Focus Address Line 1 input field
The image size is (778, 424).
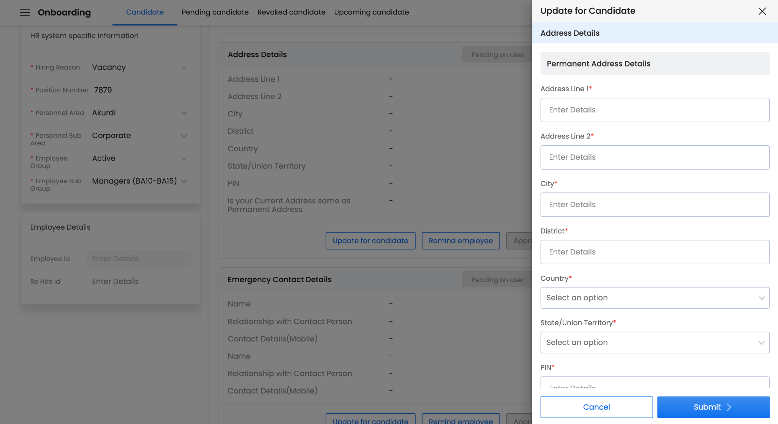tap(655, 110)
